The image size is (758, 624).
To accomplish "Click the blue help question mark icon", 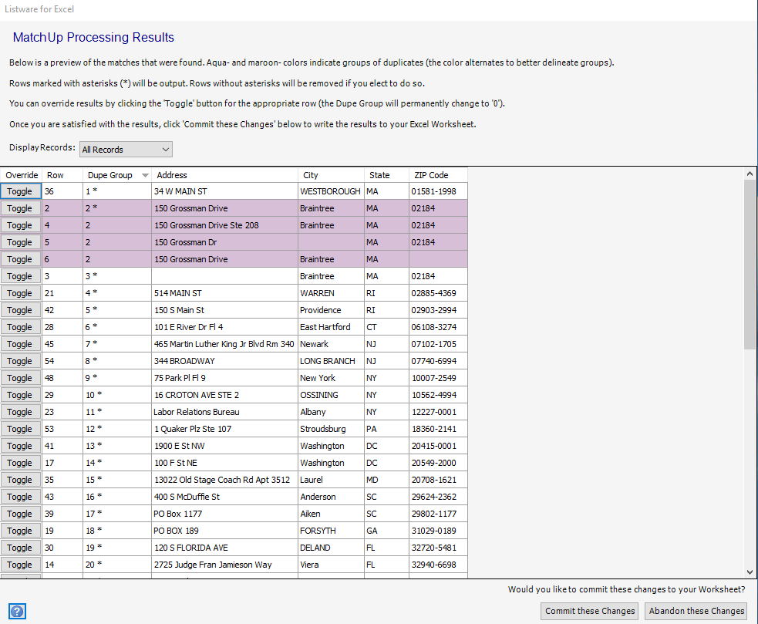I will click(18, 611).
